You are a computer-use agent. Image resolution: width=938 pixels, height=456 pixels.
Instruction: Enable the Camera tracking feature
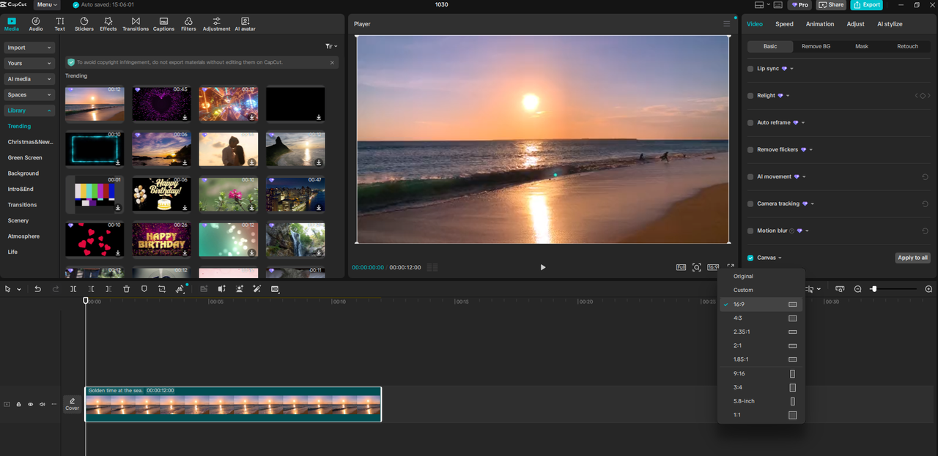[750, 203]
